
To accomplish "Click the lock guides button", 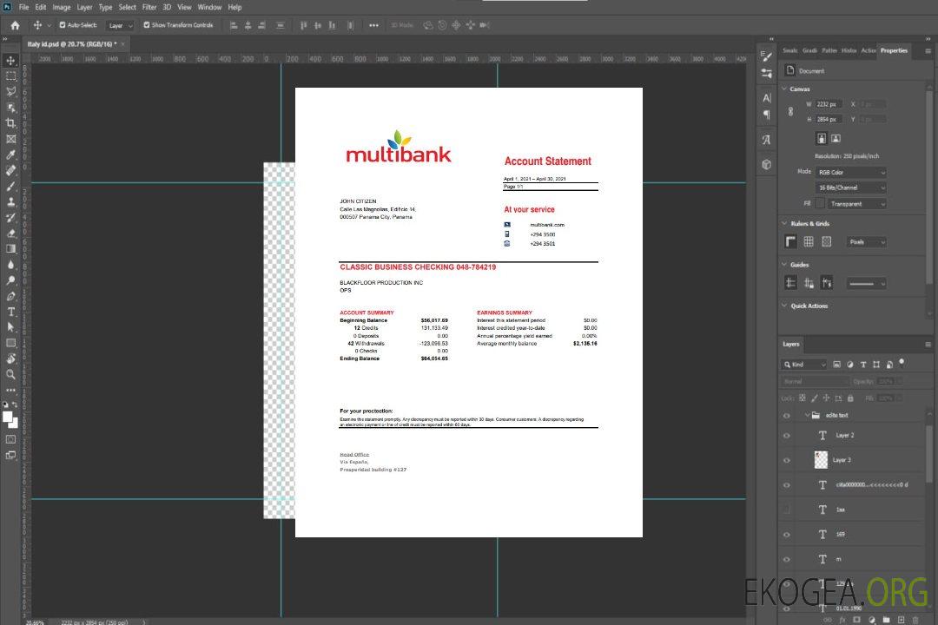I will point(809,283).
